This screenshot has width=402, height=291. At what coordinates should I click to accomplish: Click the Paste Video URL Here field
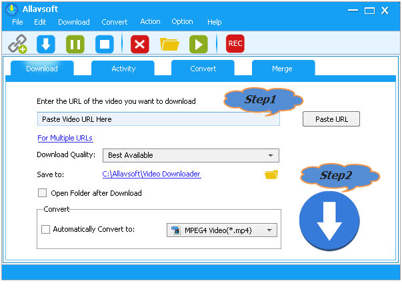pos(159,119)
